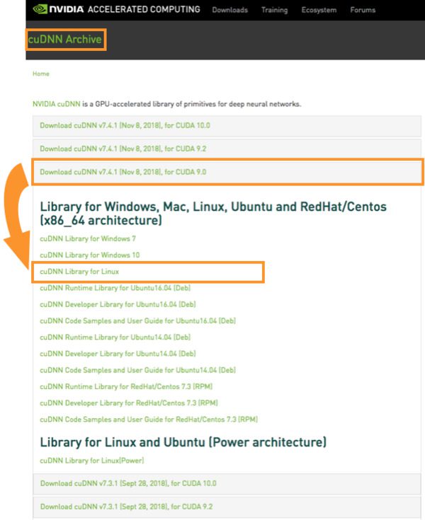The height and width of the screenshot is (520, 425).
Task: Click the NVIDIA logo icon
Action: (x=40, y=9)
